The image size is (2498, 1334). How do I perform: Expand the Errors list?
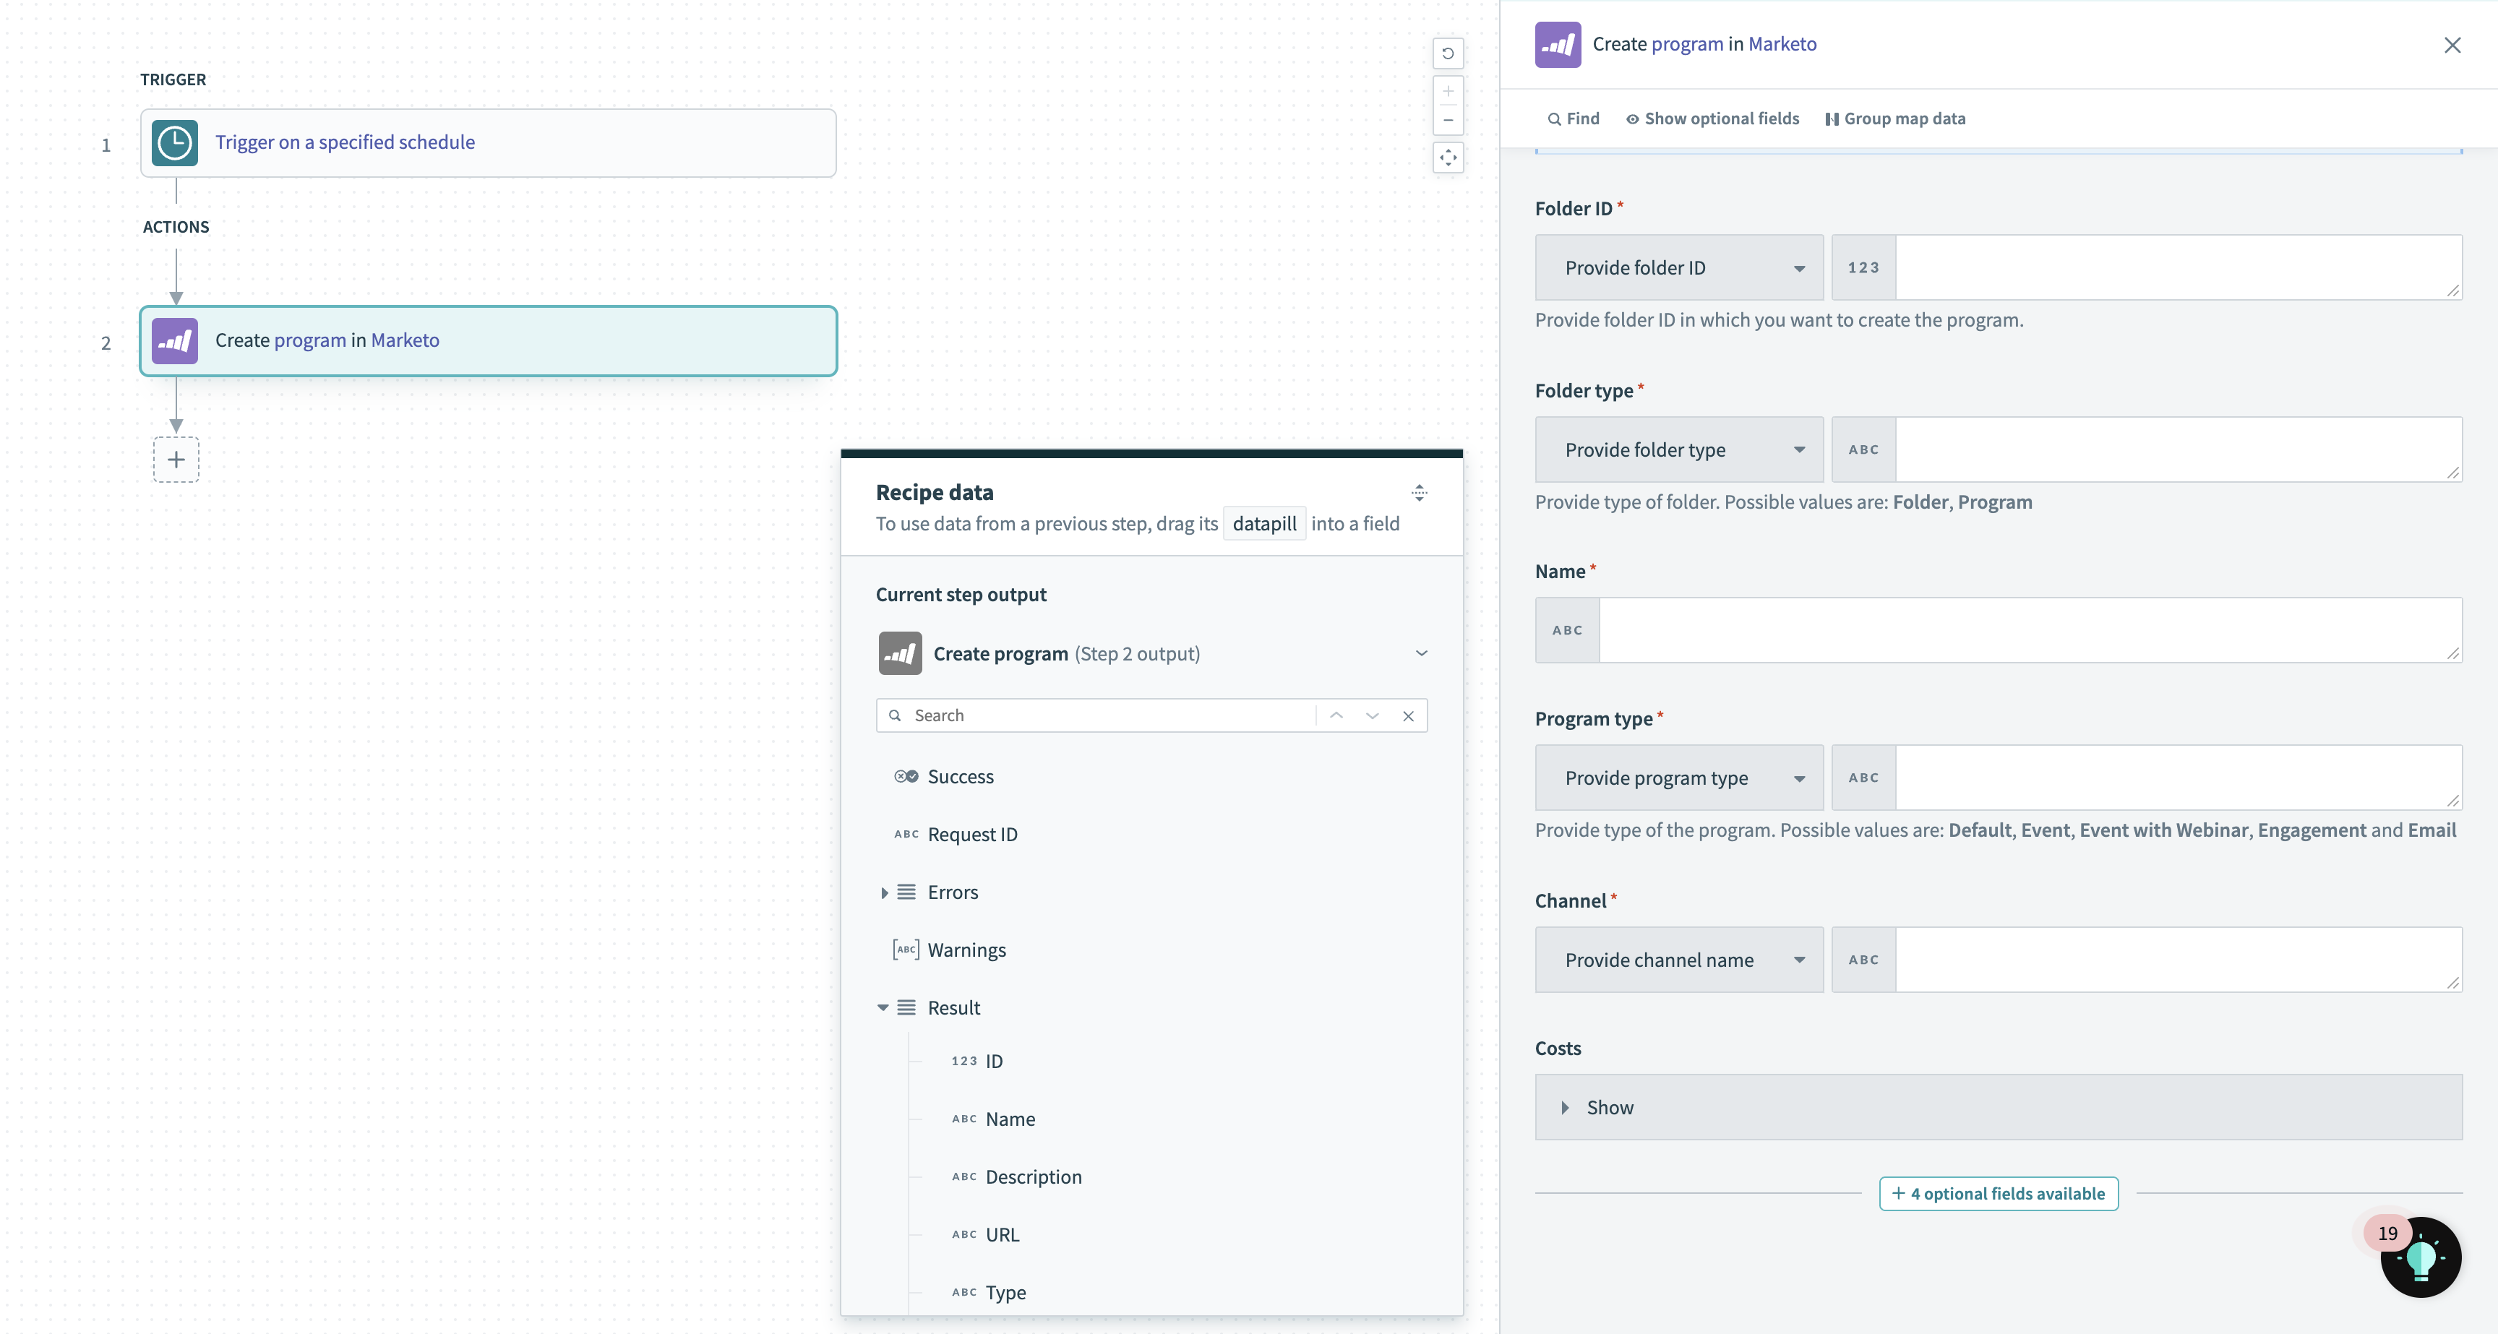[x=883, y=893]
